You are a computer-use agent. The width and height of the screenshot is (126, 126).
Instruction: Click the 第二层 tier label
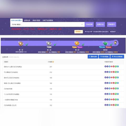pyautogui.click(x=49, y=50)
